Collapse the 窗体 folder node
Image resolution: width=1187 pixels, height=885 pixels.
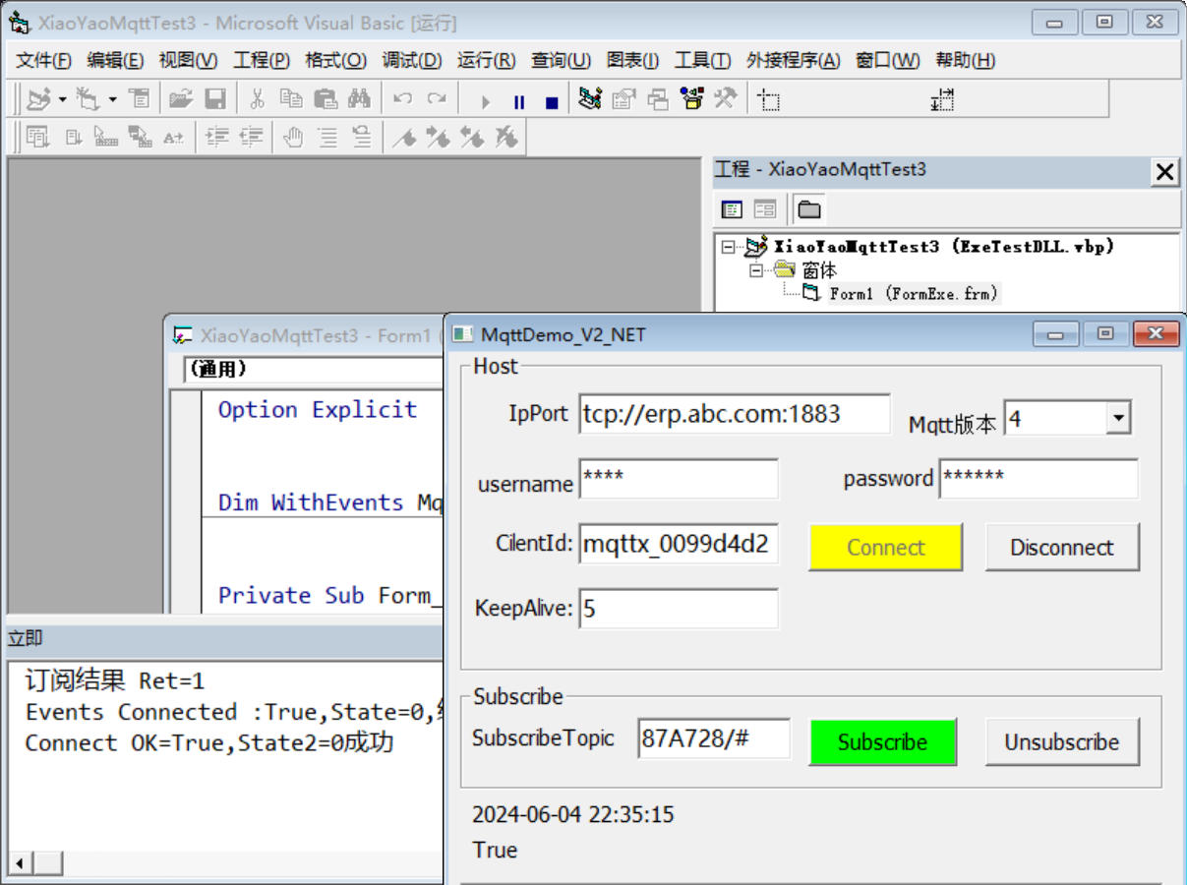[756, 270]
